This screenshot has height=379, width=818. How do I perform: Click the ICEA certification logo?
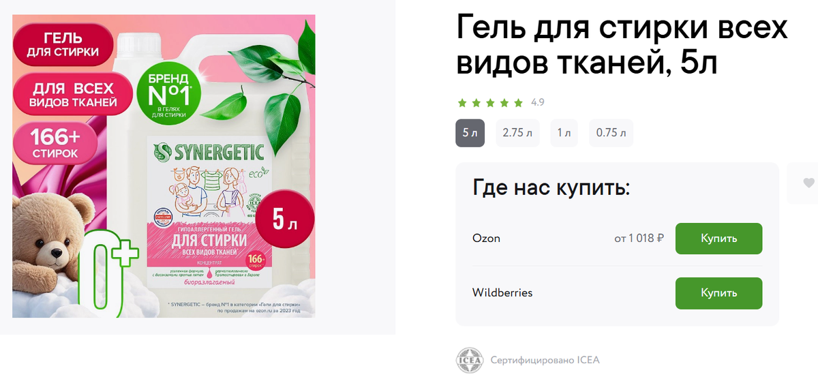[x=469, y=361]
